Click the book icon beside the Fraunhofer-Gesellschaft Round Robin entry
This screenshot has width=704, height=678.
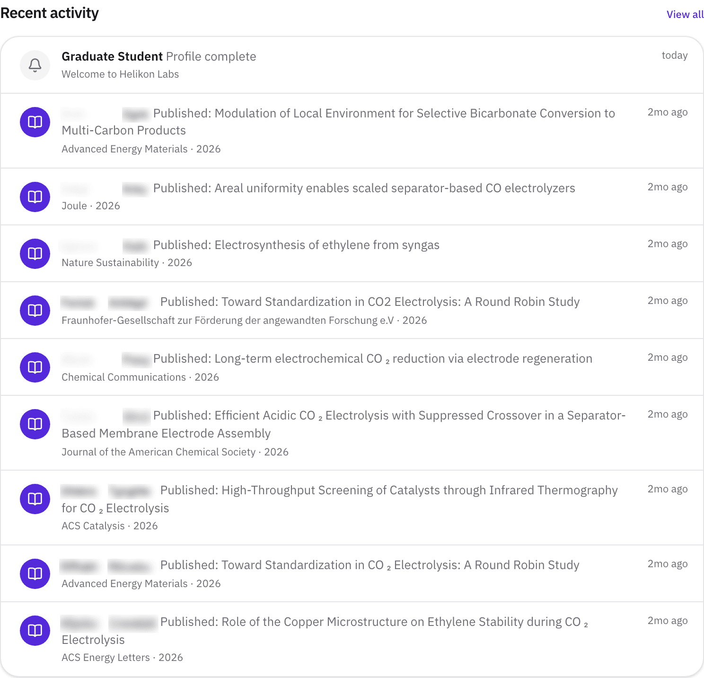35,311
